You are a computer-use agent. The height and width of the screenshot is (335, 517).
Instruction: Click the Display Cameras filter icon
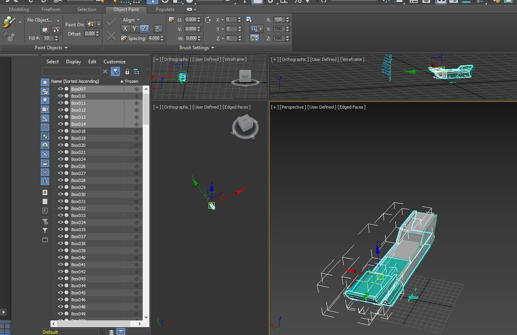click(x=45, y=109)
